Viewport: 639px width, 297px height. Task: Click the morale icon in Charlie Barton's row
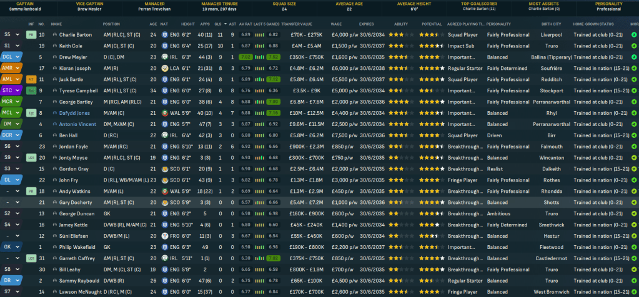point(634,34)
